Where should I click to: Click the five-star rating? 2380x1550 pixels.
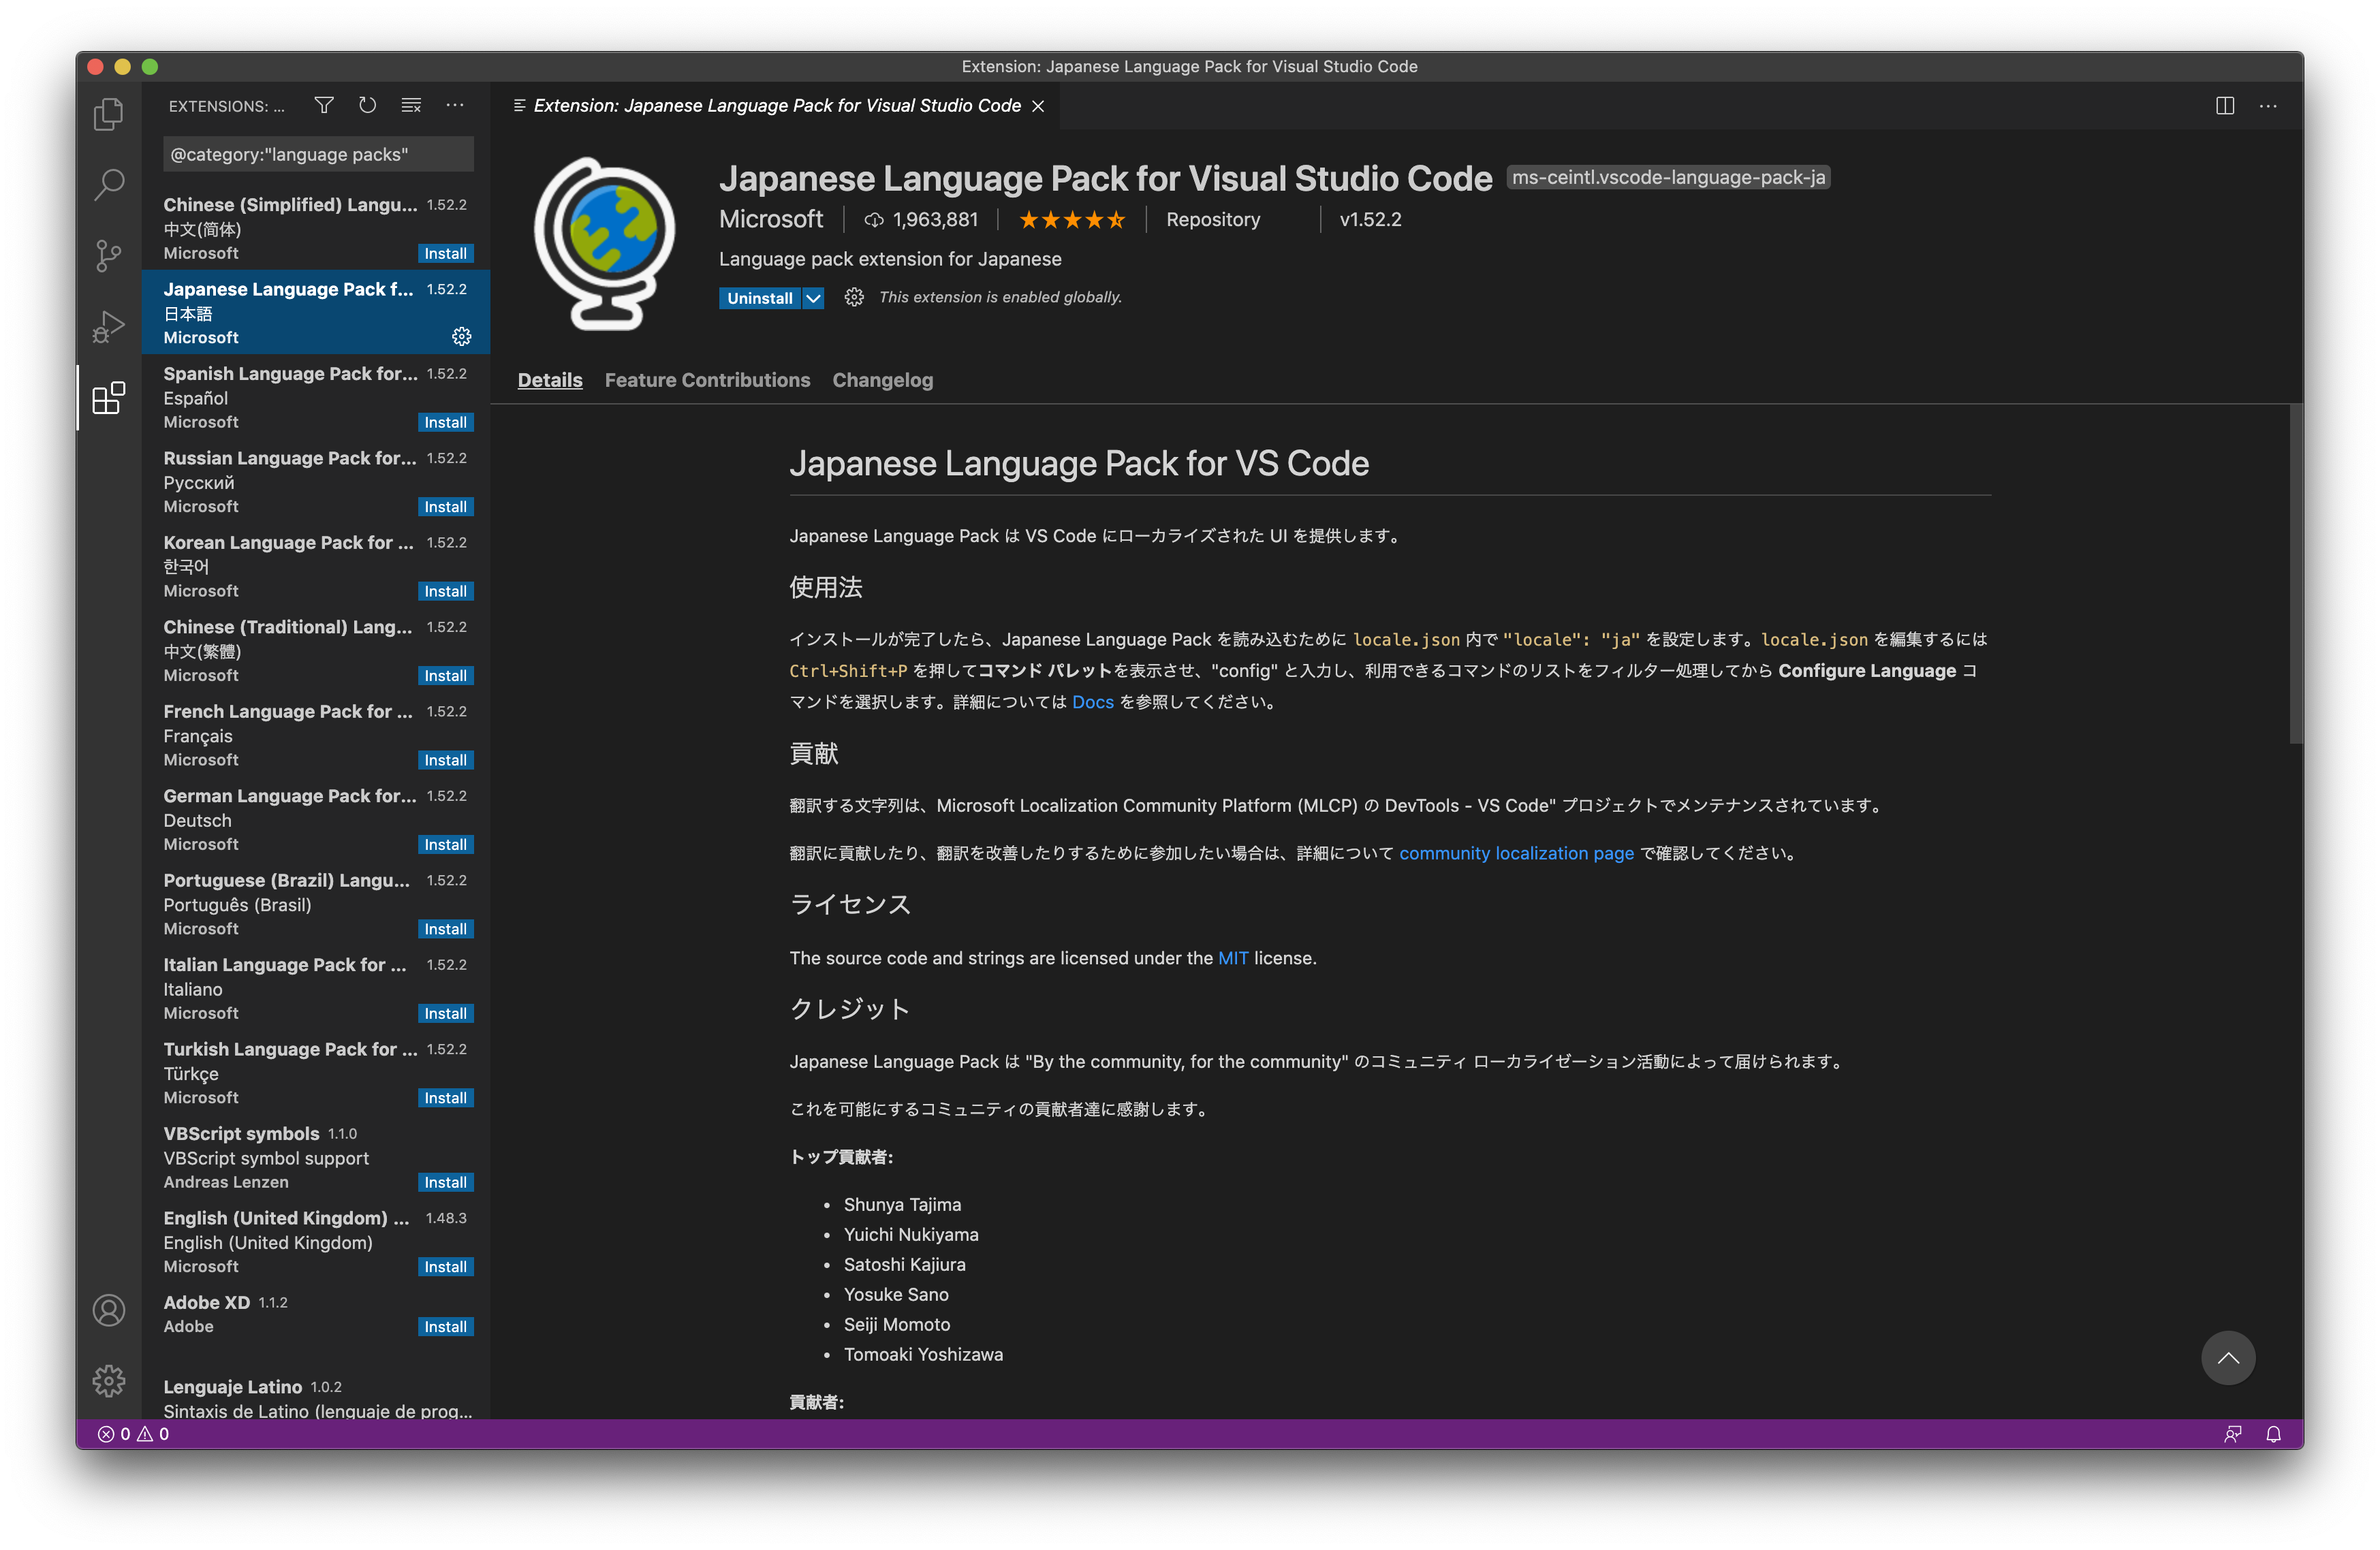click(1072, 219)
